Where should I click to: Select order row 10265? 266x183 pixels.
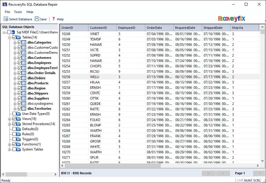click(x=160, y=125)
